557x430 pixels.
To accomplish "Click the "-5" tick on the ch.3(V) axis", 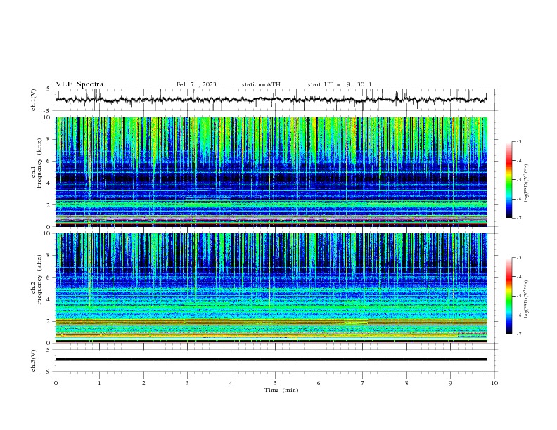I will [x=48, y=372].
